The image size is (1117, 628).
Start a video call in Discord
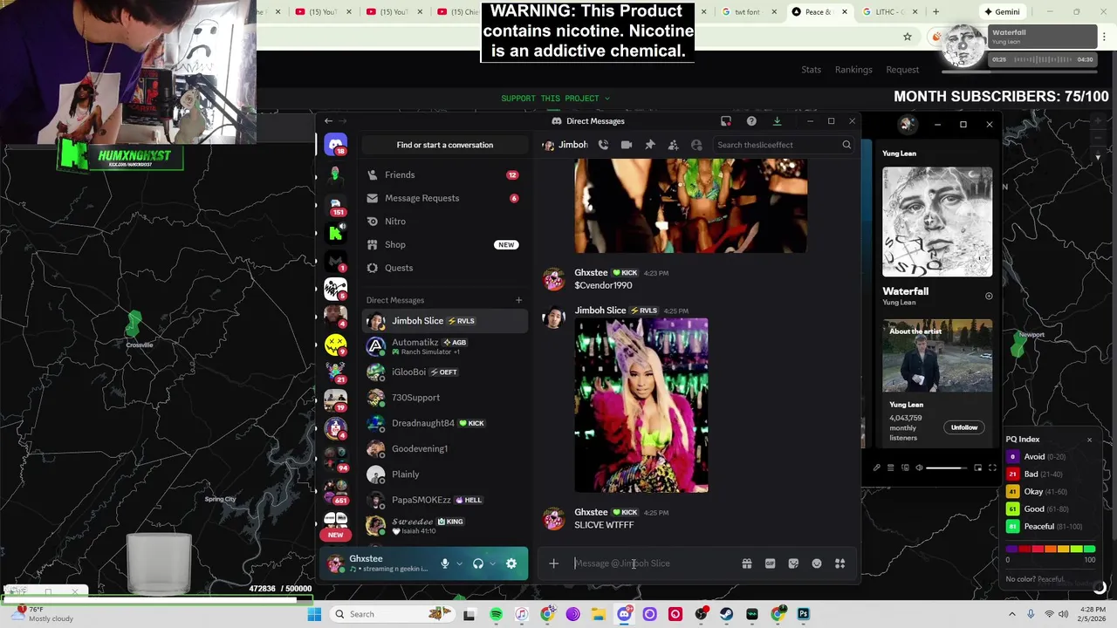click(x=627, y=145)
